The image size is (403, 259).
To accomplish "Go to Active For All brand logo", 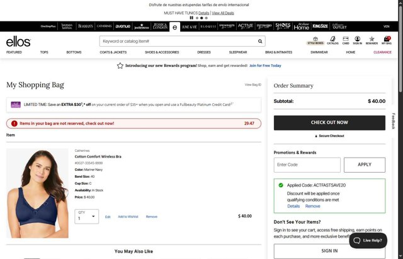I will pos(246,26).
